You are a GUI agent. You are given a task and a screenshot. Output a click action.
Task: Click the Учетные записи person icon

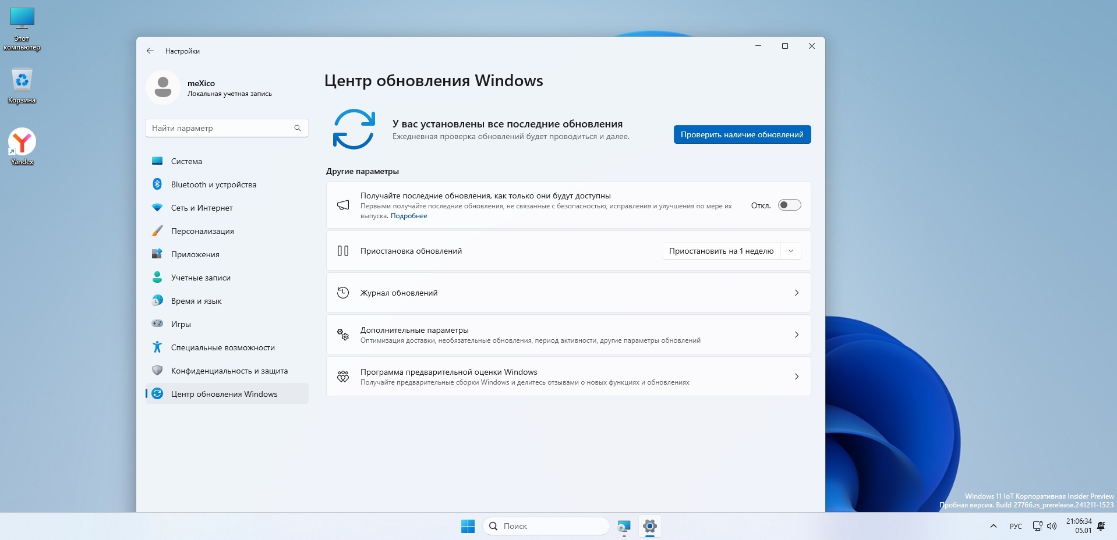point(157,278)
